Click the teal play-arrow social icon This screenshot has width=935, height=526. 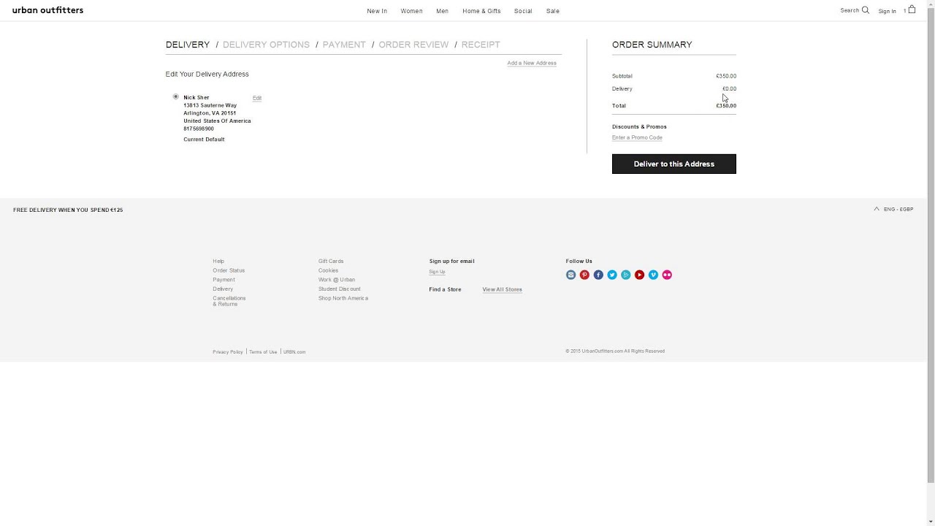pyautogui.click(x=626, y=275)
